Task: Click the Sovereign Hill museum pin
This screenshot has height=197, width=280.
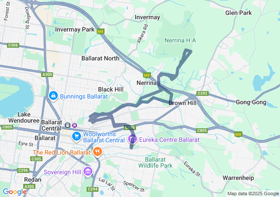Action: pyautogui.click(x=88, y=172)
